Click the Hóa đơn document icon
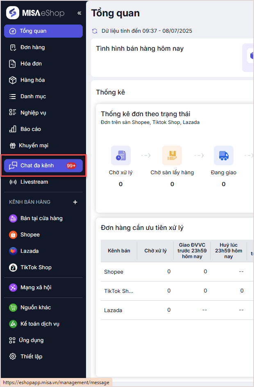254x387 pixels. pos(12,64)
